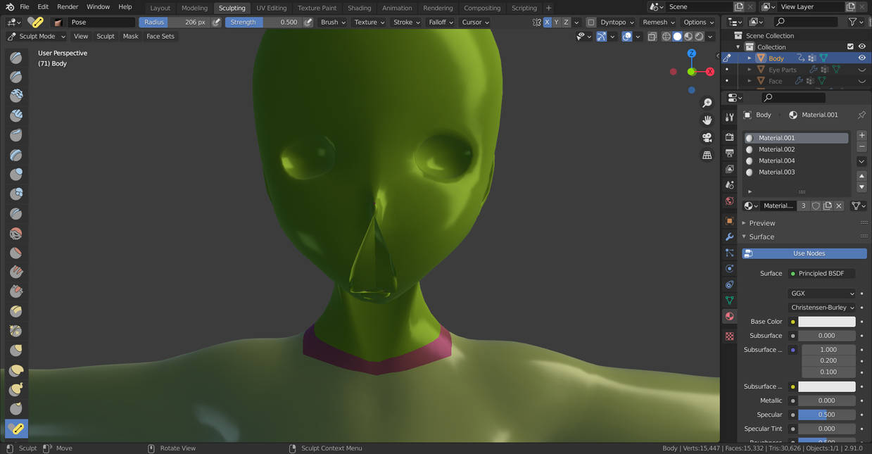
Task: Unlink Material.001 with the X button
Action: pos(839,206)
